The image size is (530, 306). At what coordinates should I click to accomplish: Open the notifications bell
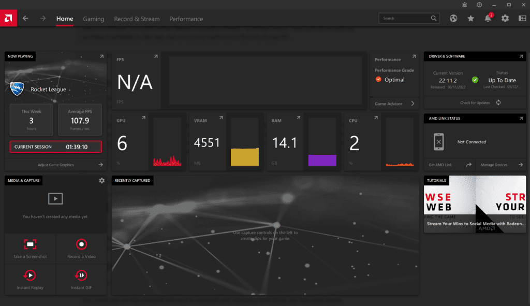(x=488, y=18)
